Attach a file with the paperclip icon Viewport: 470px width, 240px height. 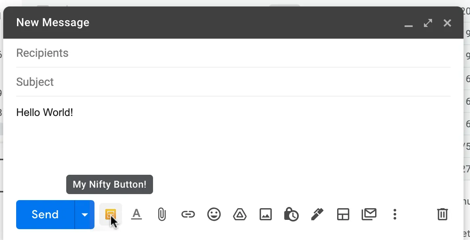(x=162, y=214)
